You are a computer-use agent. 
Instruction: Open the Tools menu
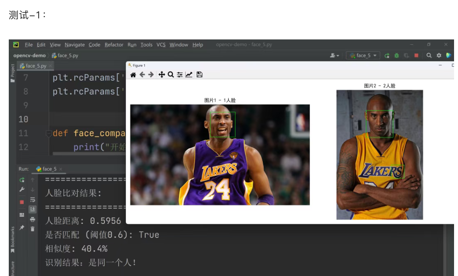[x=147, y=45]
